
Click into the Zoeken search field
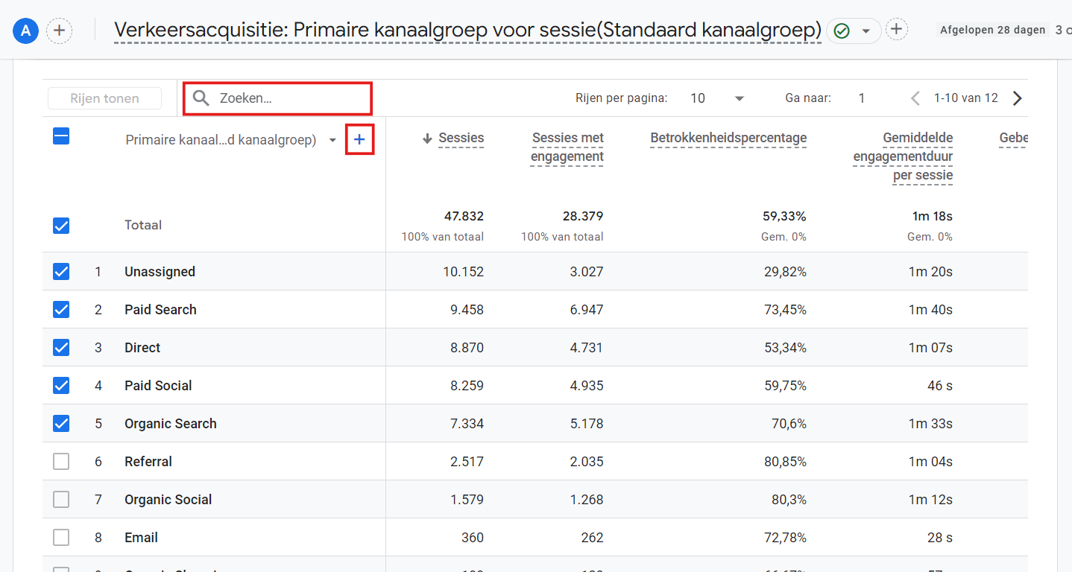291,98
